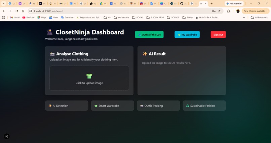Click the recycle icon on Sustainable Fashion card

coord(188,106)
